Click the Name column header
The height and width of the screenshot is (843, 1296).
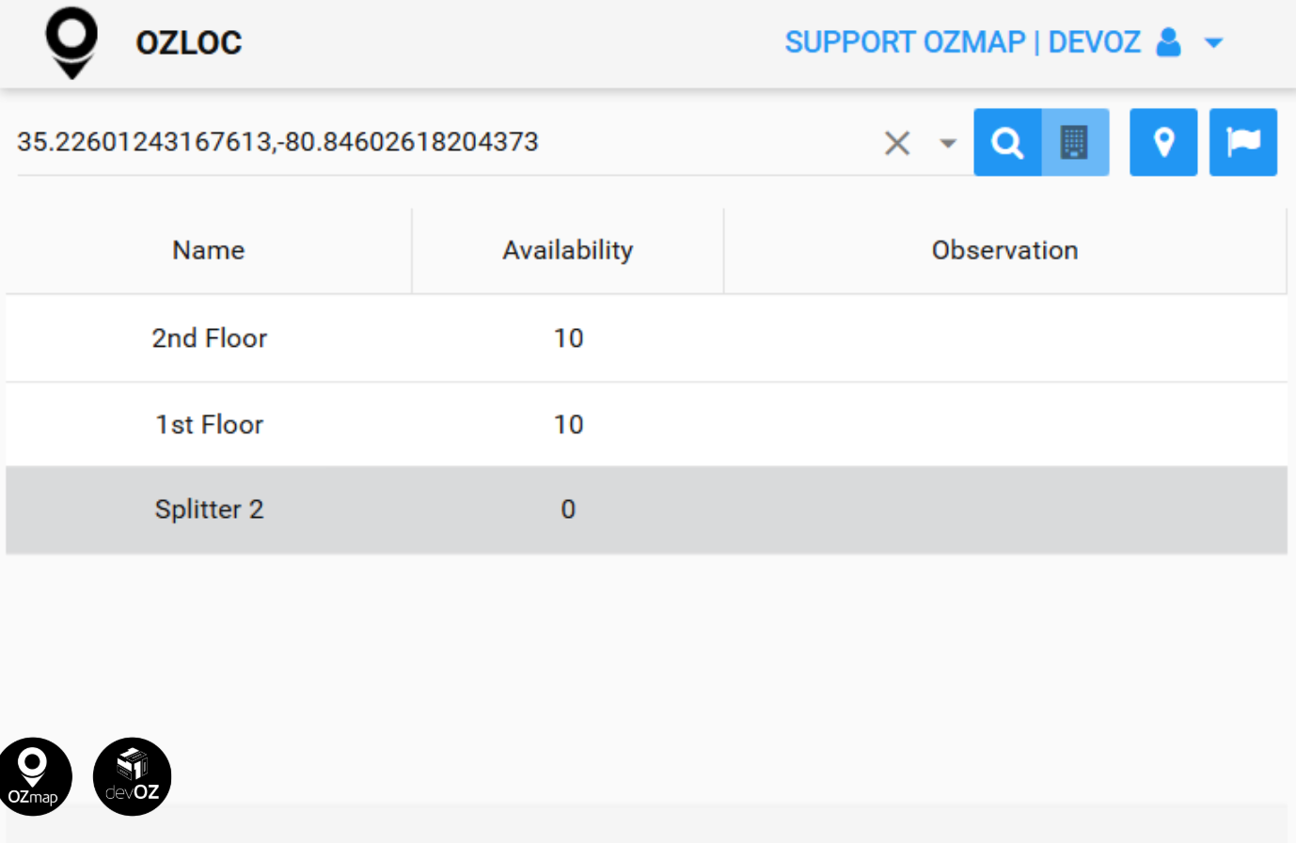209,250
